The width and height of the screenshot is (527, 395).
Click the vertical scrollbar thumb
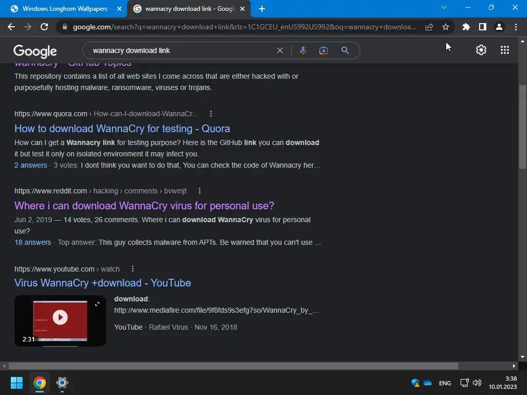pos(522,127)
